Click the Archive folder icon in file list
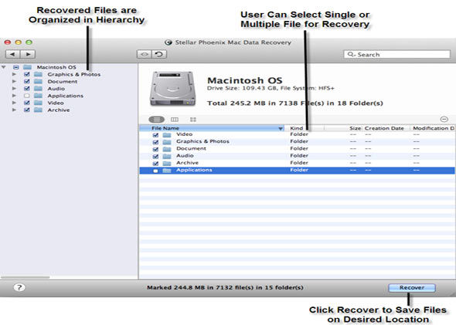Screen dimensions: 456x325 (x=167, y=163)
